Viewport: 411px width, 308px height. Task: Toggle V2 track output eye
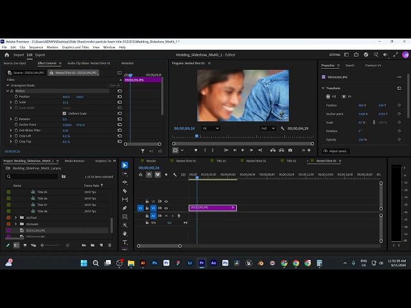[x=166, y=201]
